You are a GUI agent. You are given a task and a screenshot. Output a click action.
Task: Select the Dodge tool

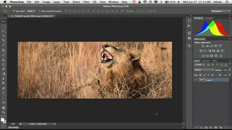click(3, 83)
